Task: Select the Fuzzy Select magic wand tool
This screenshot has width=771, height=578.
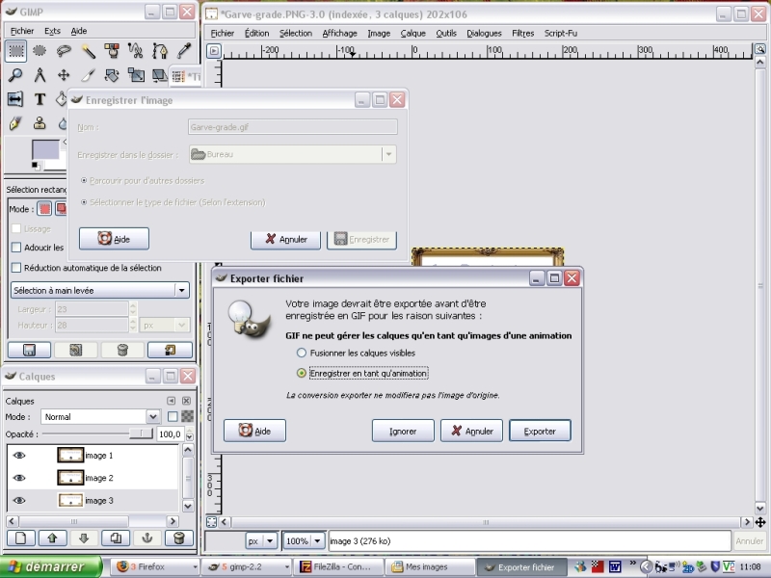Action: pyautogui.click(x=88, y=51)
